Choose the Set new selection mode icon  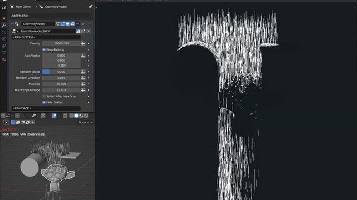point(13,122)
